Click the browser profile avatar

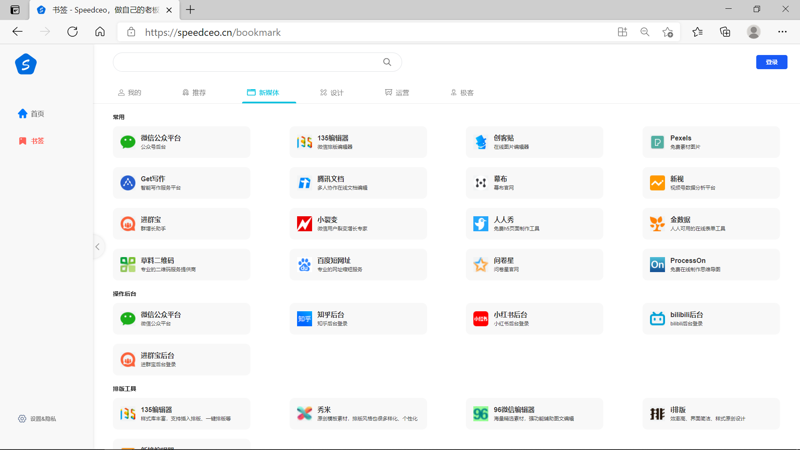click(x=753, y=32)
